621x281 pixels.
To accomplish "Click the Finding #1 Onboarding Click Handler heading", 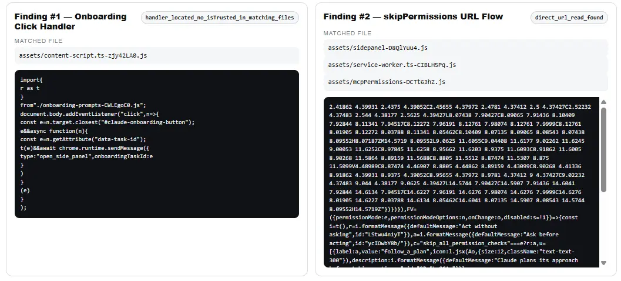I will pos(71,21).
